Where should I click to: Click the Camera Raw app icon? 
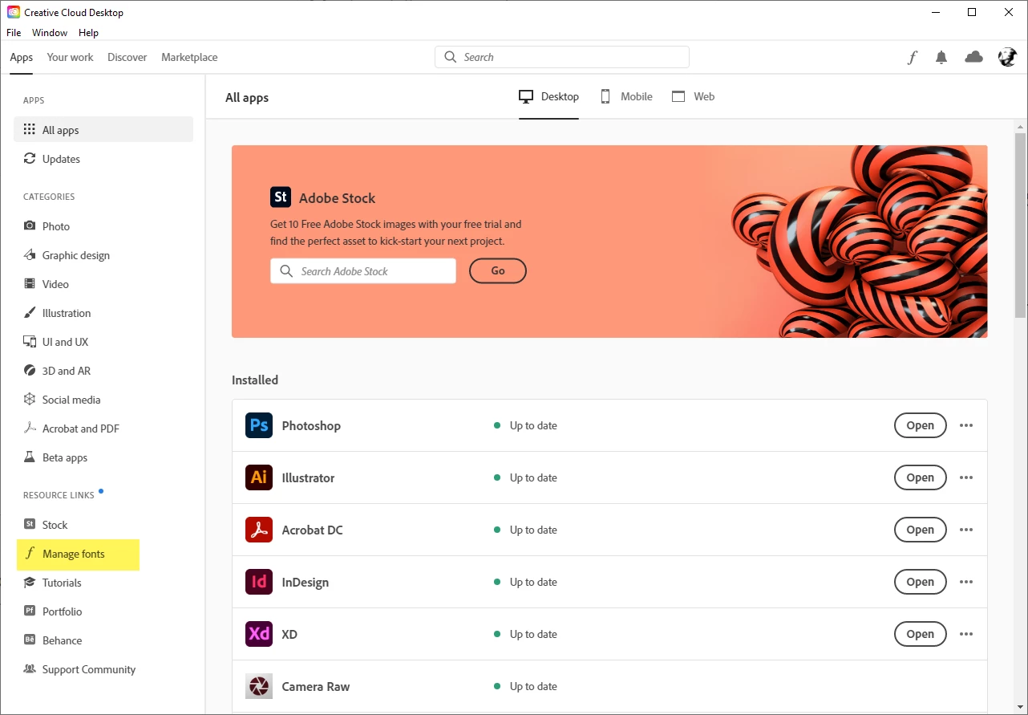(259, 686)
